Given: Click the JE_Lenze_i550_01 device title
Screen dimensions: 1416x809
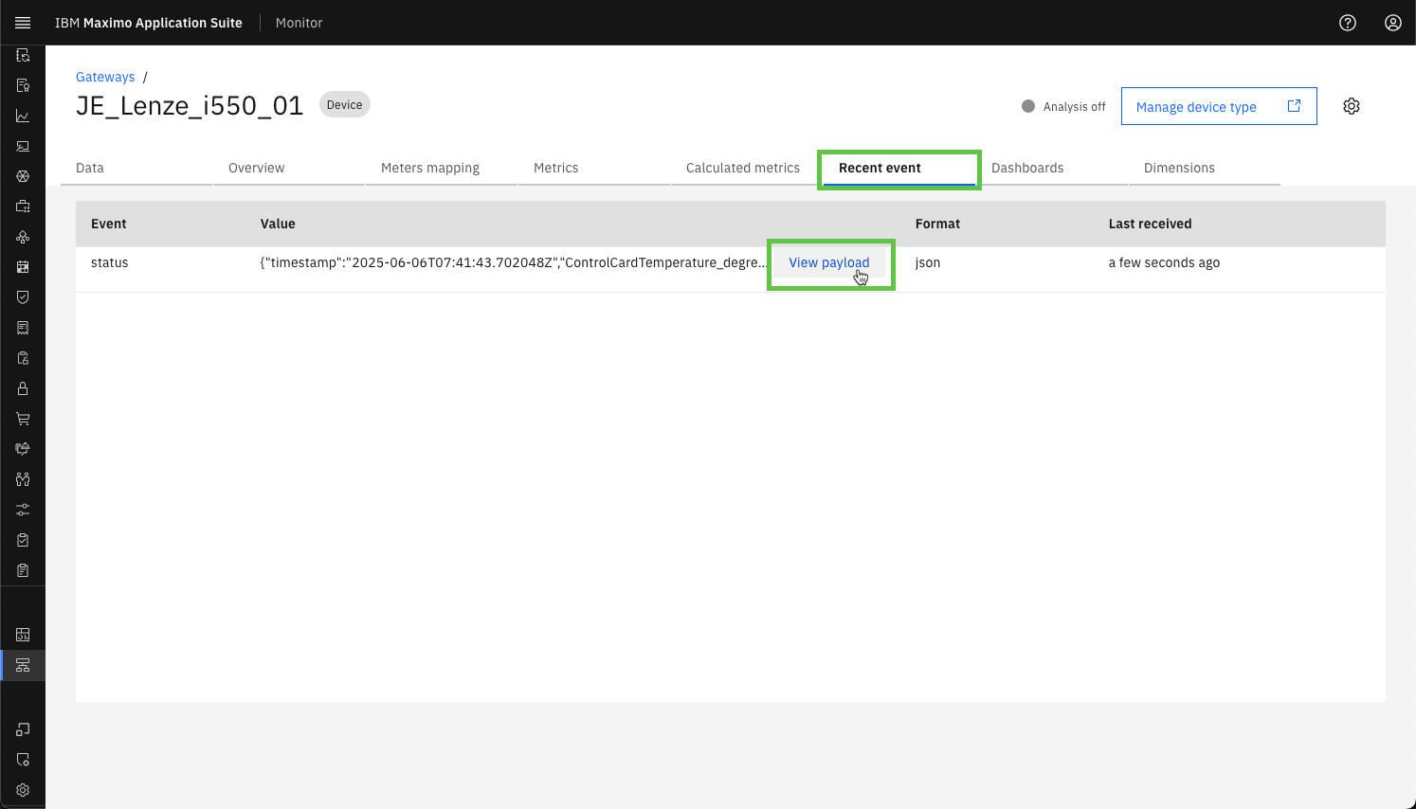Looking at the screenshot, I should pyautogui.click(x=190, y=105).
